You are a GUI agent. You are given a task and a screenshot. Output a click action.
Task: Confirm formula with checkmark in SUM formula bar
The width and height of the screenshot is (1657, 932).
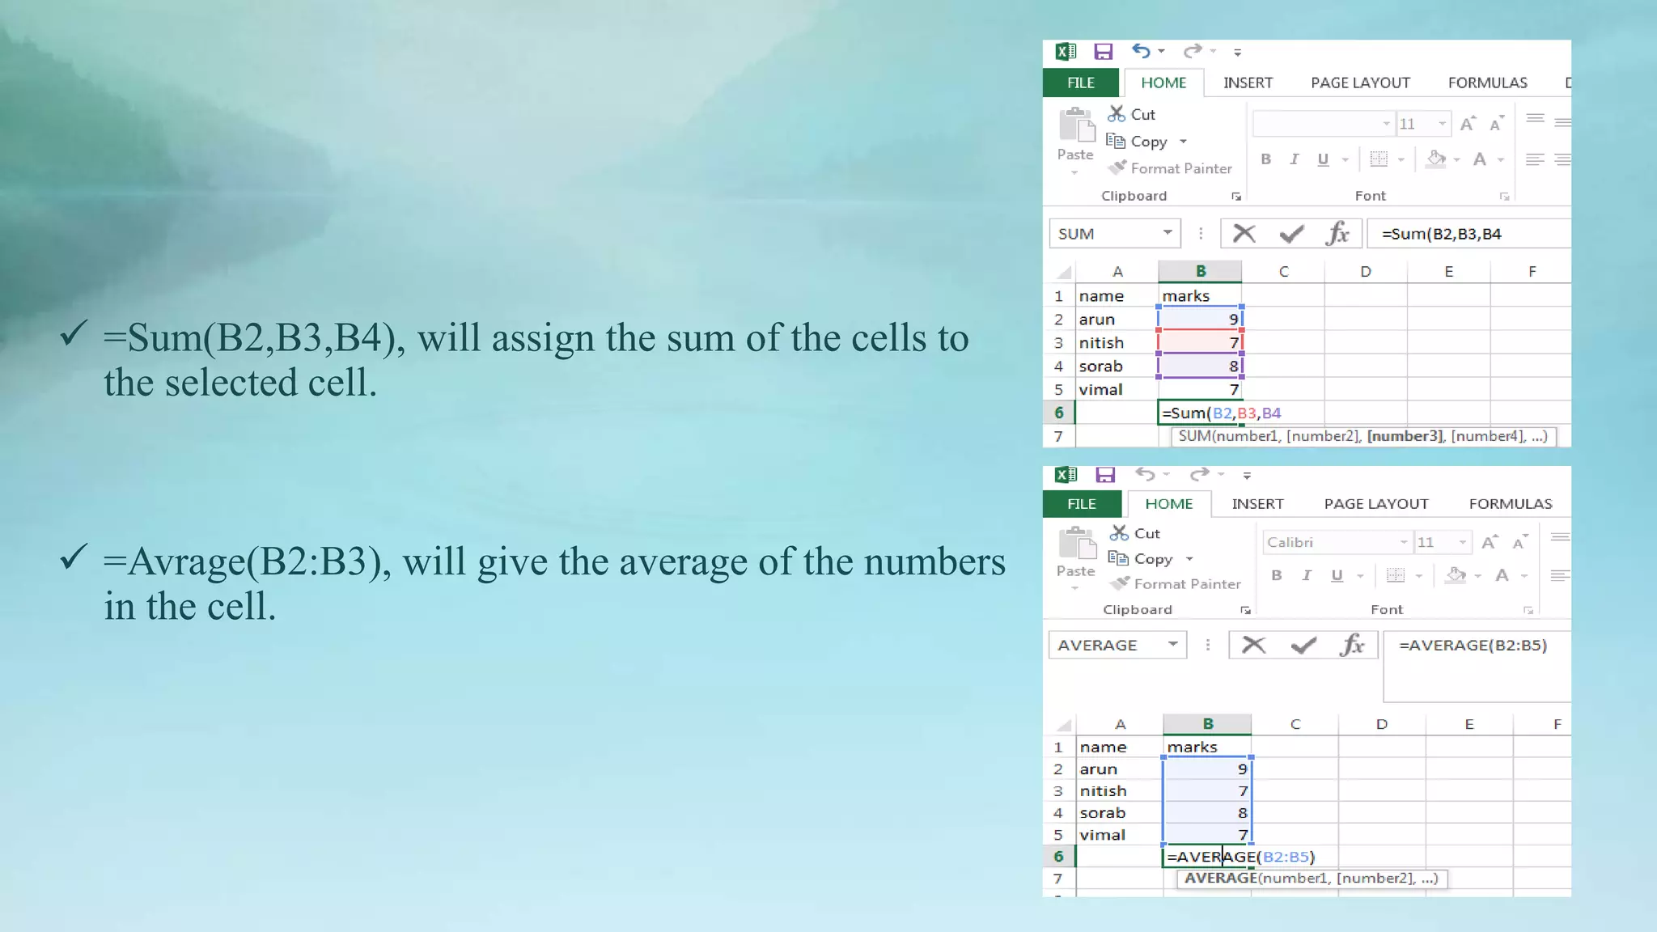pyautogui.click(x=1291, y=234)
